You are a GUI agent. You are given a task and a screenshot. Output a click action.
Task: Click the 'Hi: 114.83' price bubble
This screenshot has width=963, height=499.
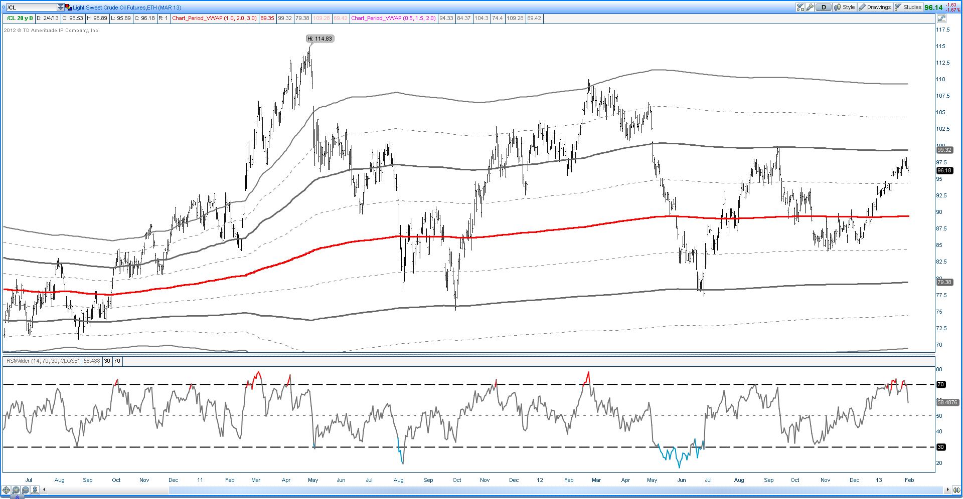[x=319, y=39]
